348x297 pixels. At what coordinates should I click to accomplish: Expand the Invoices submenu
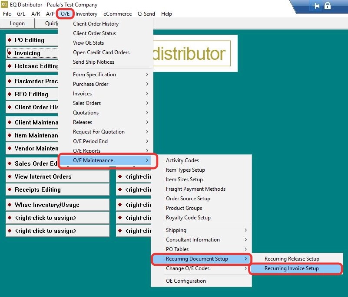tap(106, 94)
